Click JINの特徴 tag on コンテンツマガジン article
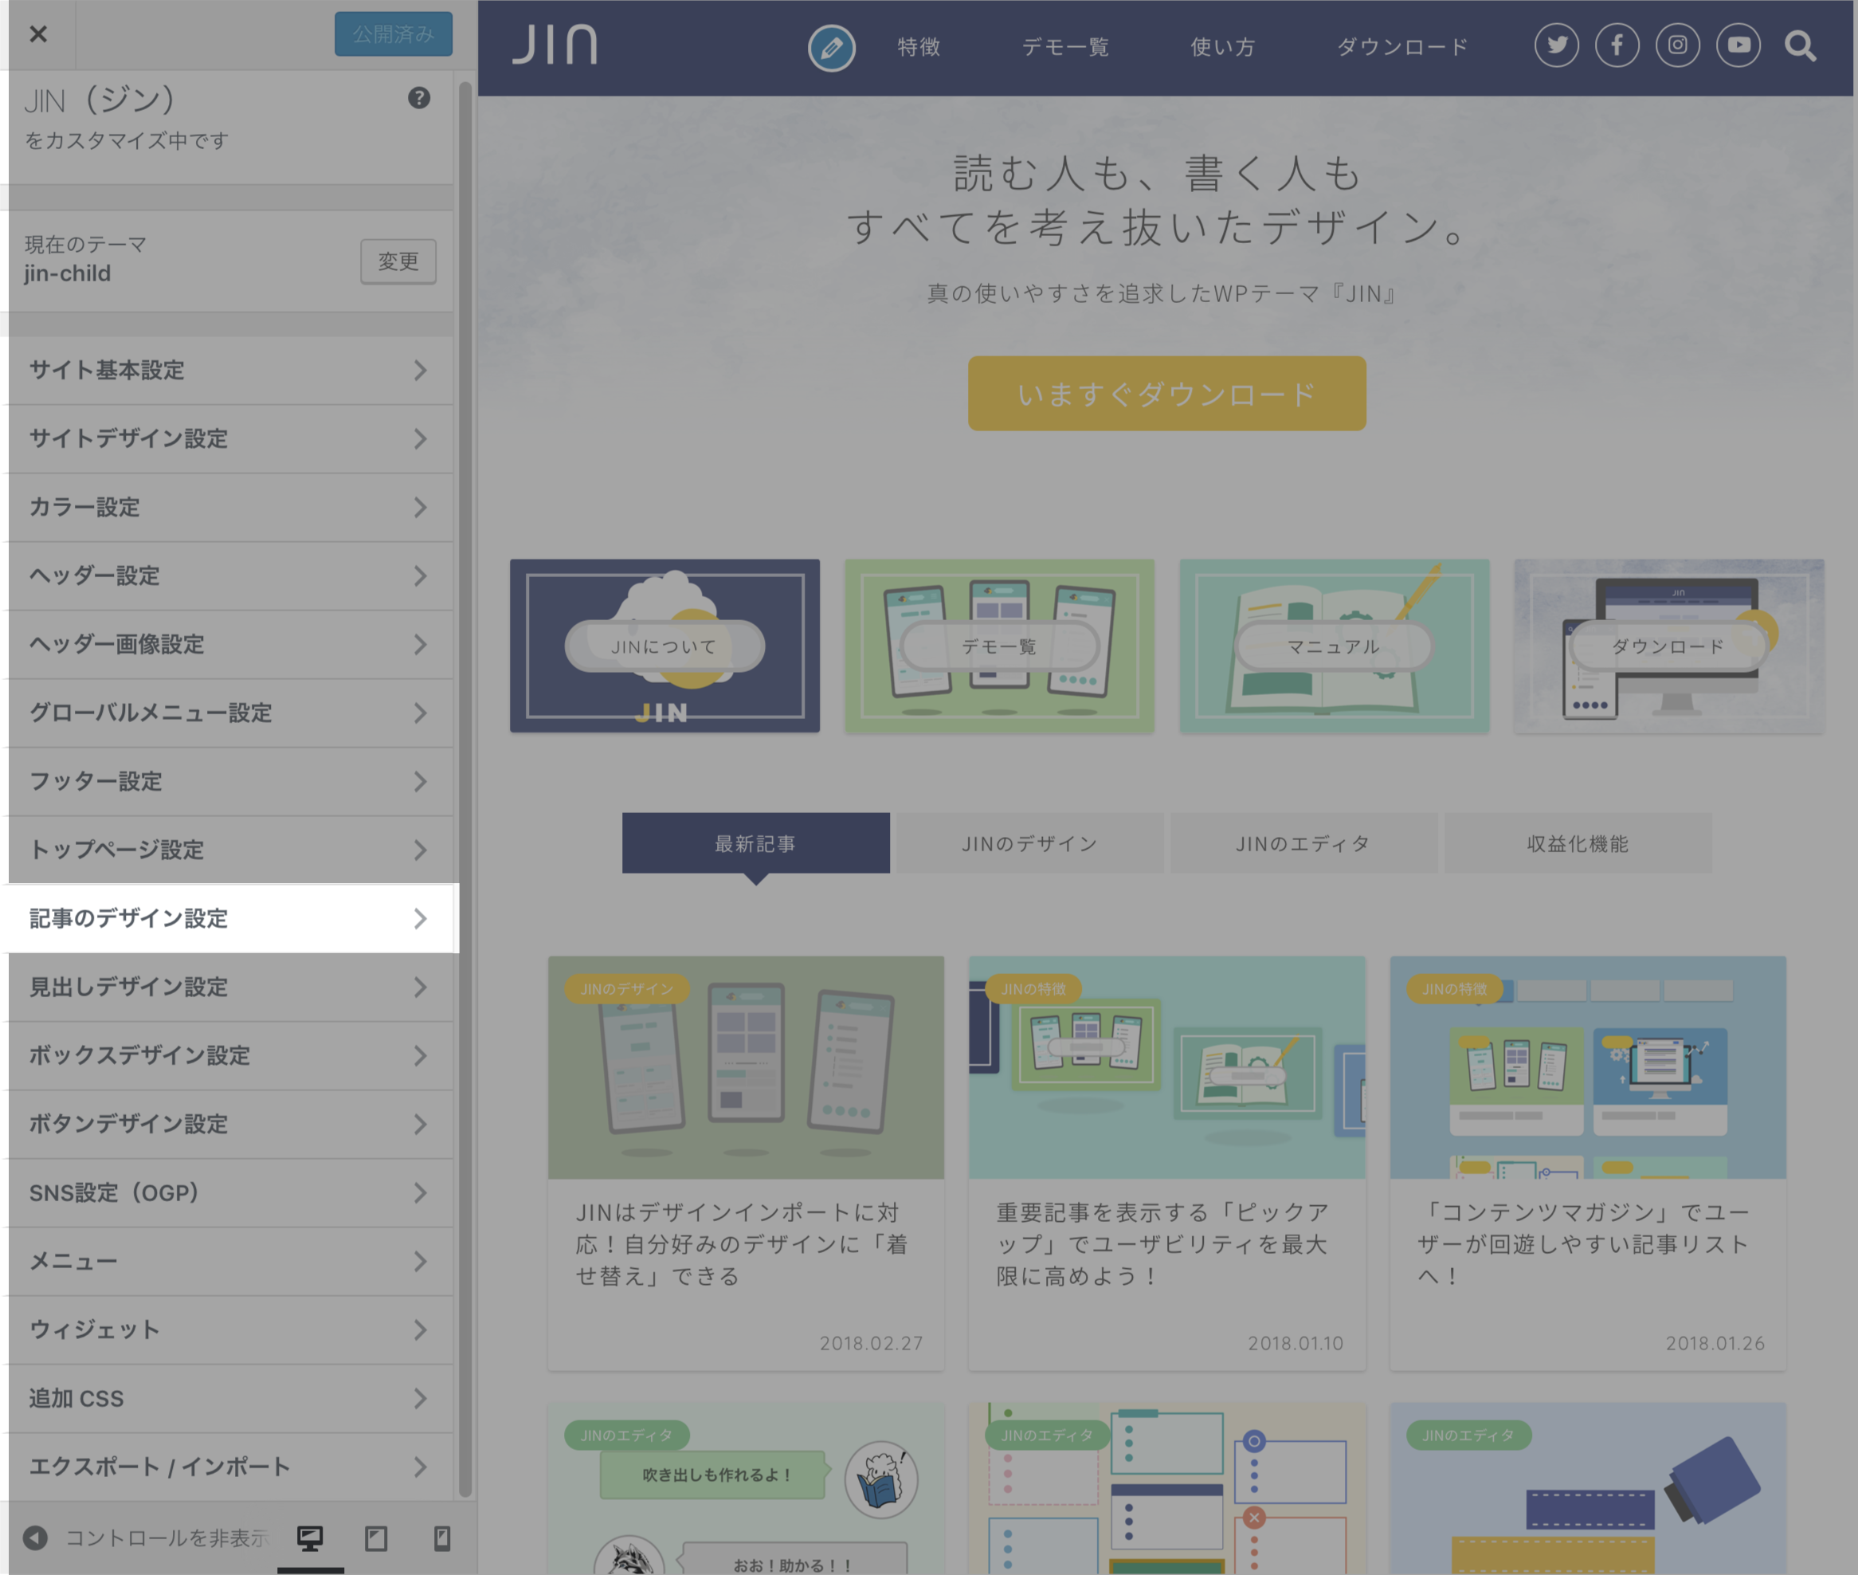Image resolution: width=1858 pixels, height=1575 pixels. (x=1455, y=988)
